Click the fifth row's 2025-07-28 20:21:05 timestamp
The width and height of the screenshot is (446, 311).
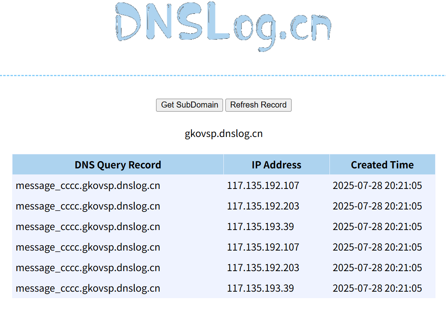click(x=377, y=268)
